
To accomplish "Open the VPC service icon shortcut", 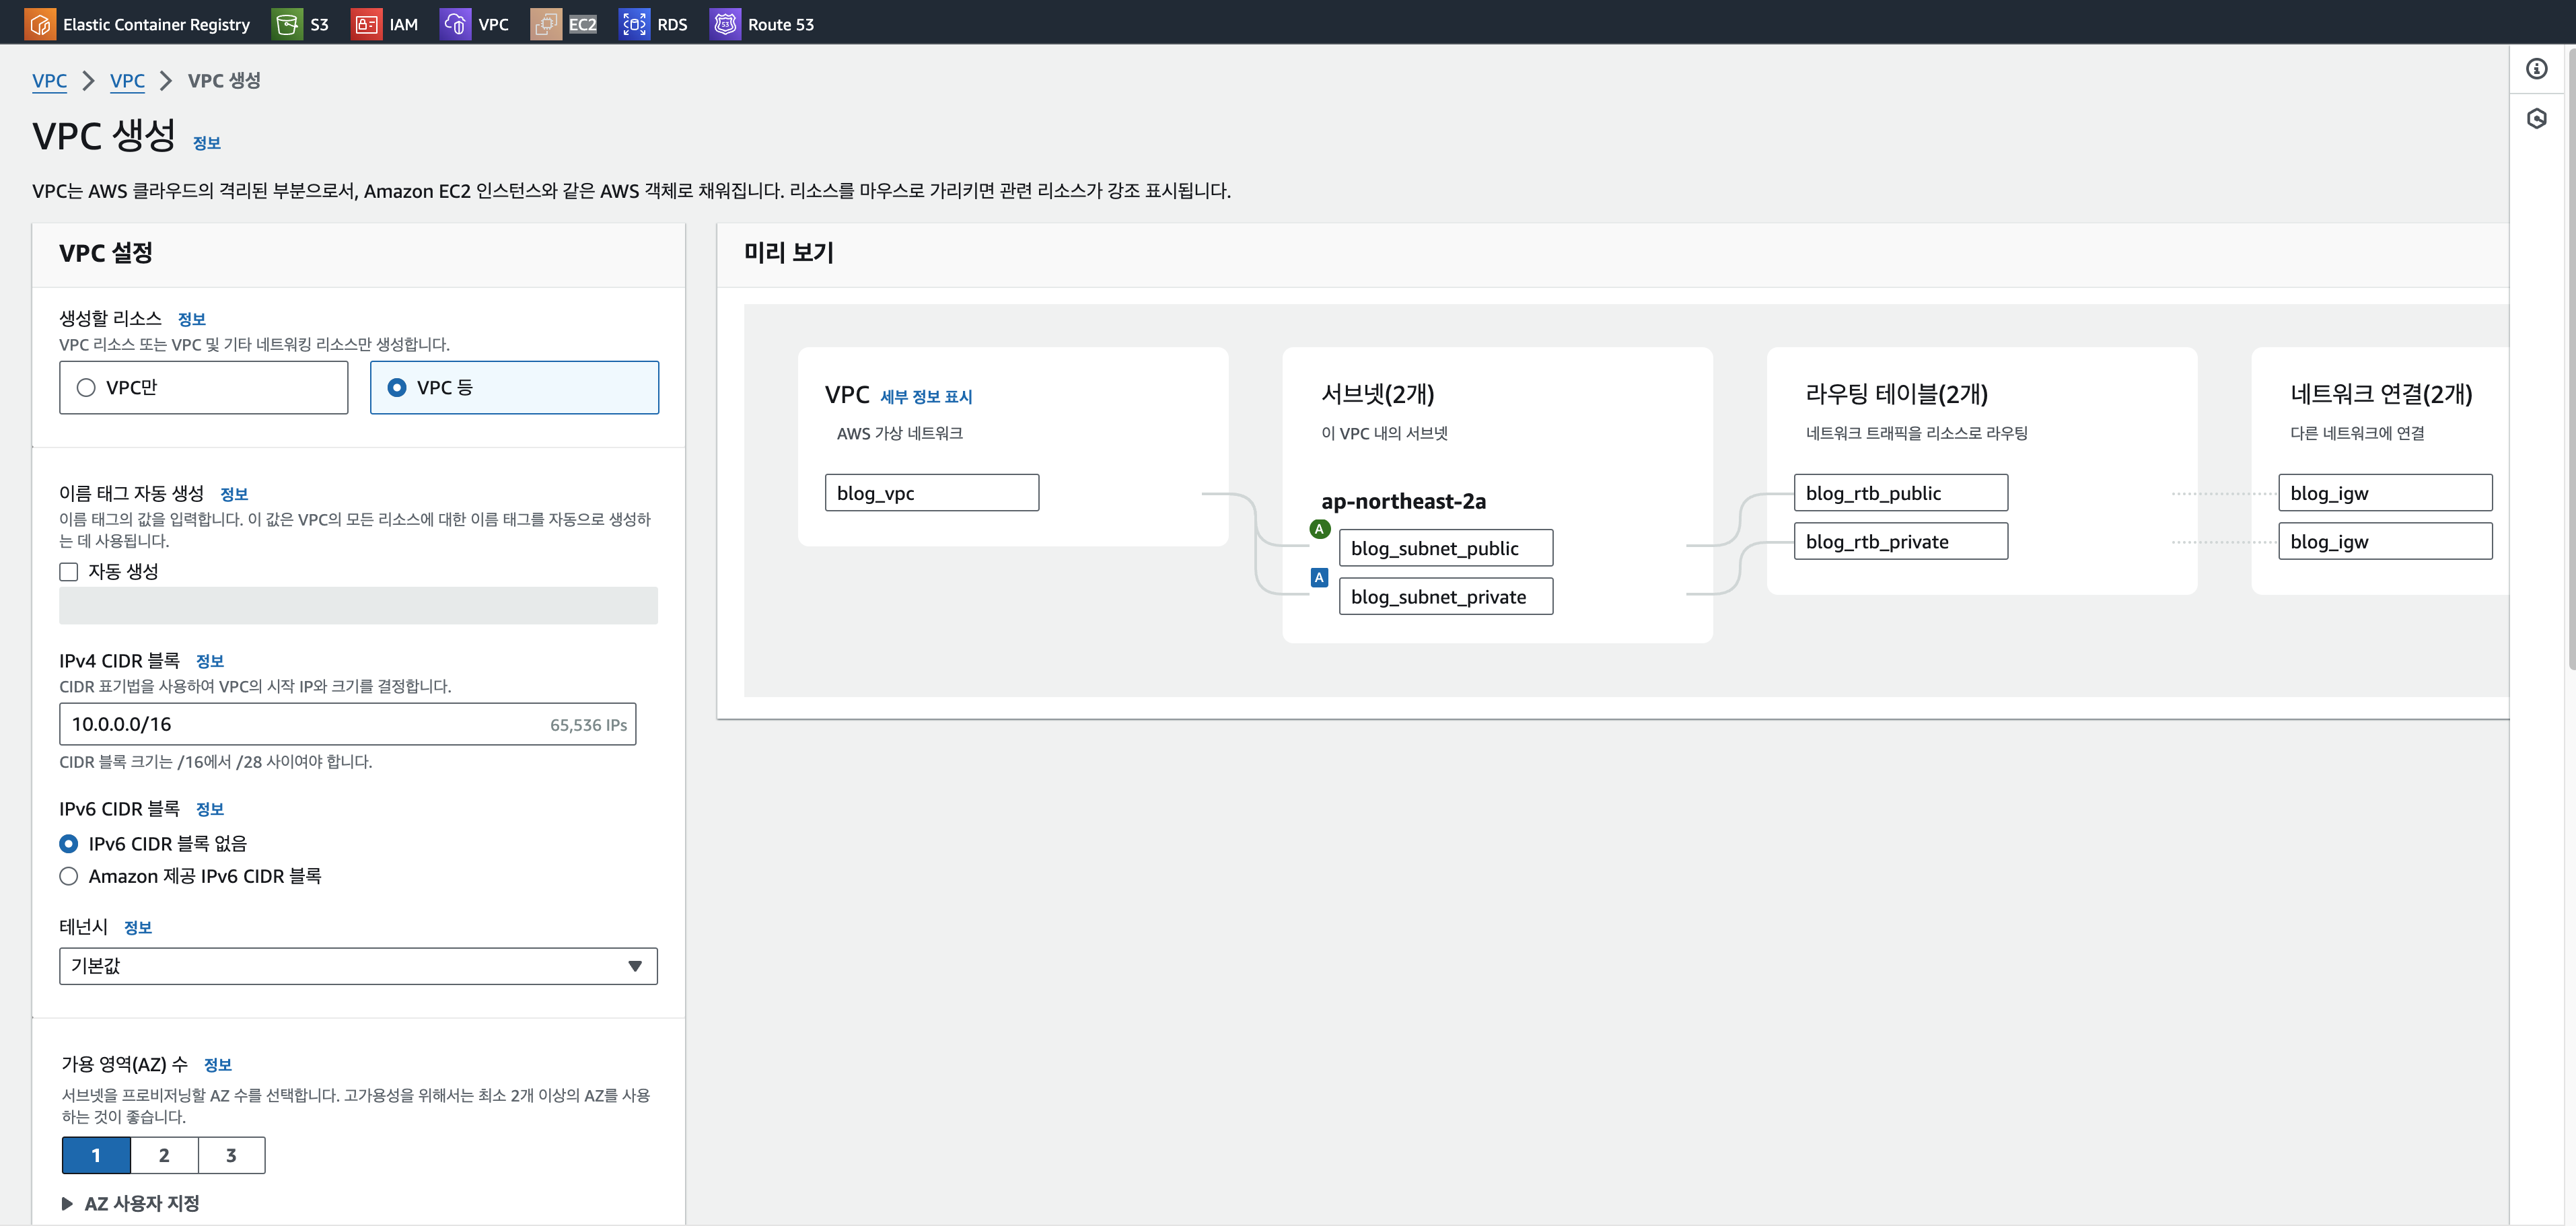I will (x=455, y=24).
